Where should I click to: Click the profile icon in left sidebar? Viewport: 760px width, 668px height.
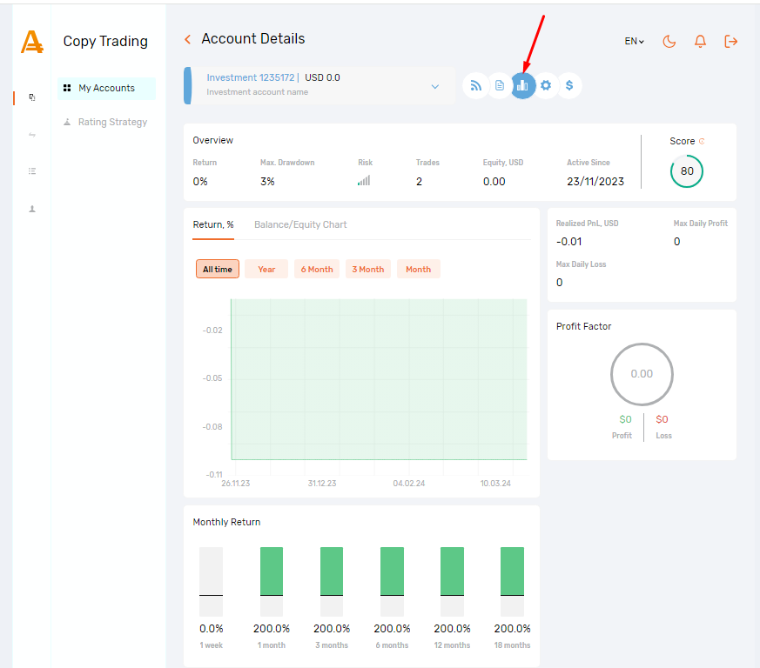[x=32, y=209]
